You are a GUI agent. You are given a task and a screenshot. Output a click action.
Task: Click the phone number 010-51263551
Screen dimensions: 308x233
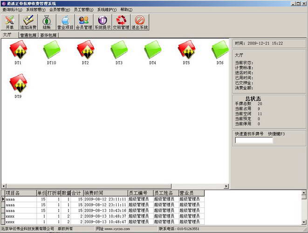pos(188,229)
